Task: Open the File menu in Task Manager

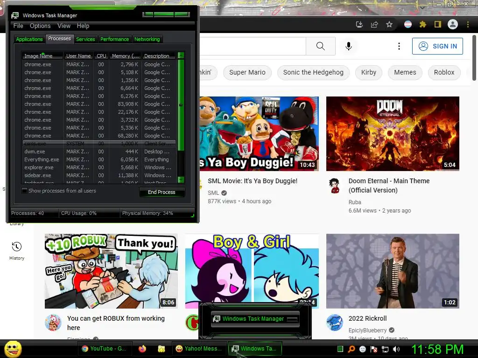Action: [x=18, y=26]
